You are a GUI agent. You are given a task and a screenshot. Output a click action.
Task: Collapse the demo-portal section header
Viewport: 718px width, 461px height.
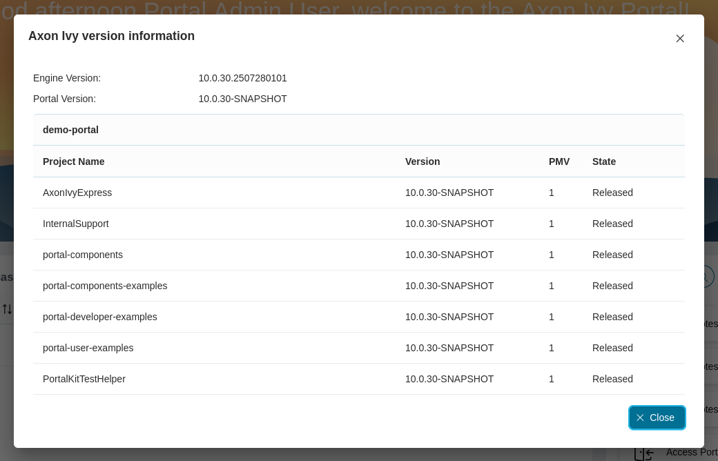pos(70,130)
